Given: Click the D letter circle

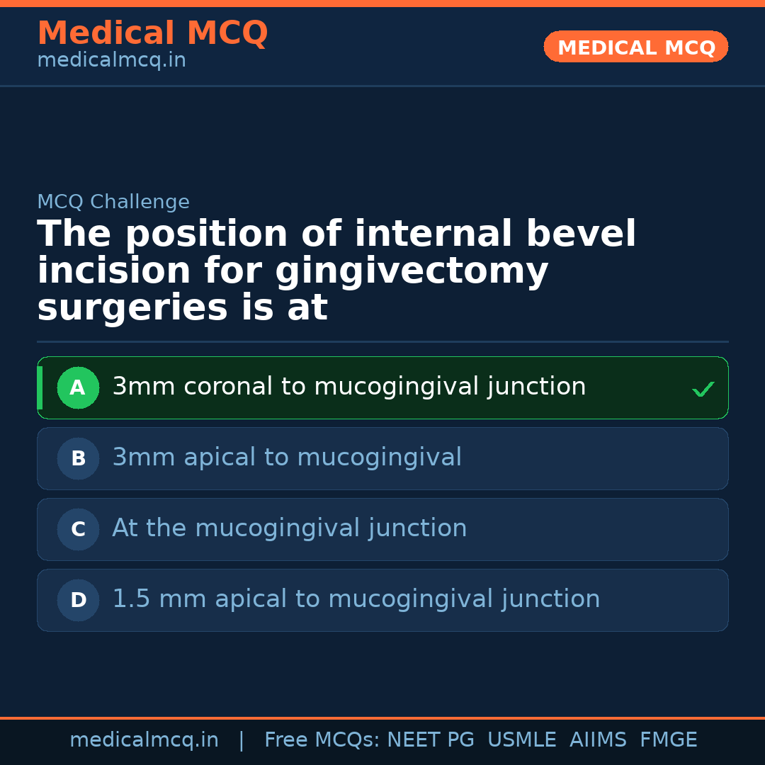Looking at the screenshot, I should tap(78, 601).
